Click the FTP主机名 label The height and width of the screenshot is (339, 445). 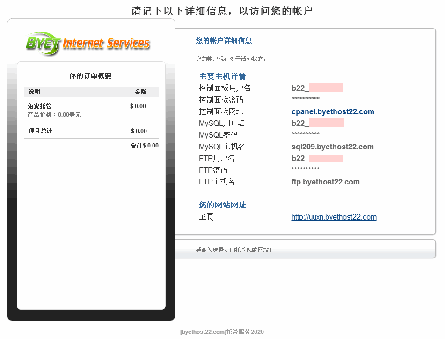pos(217,182)
